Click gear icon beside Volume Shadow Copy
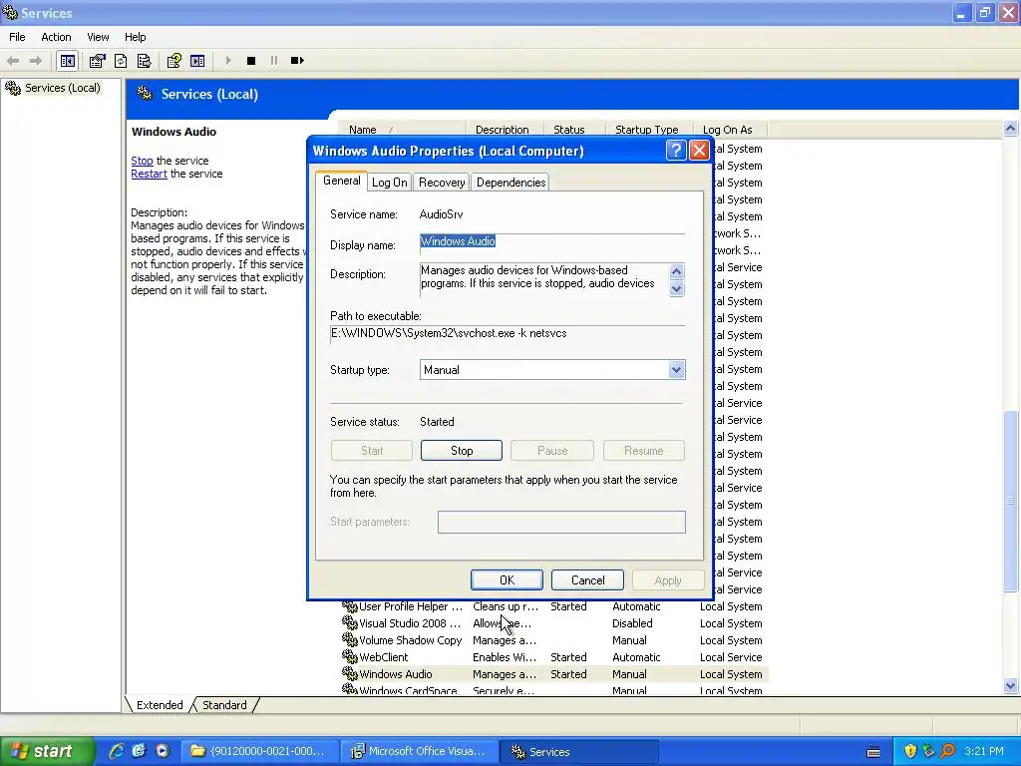Viewport: 1021px width, 766px height. [x=350, y=639]
